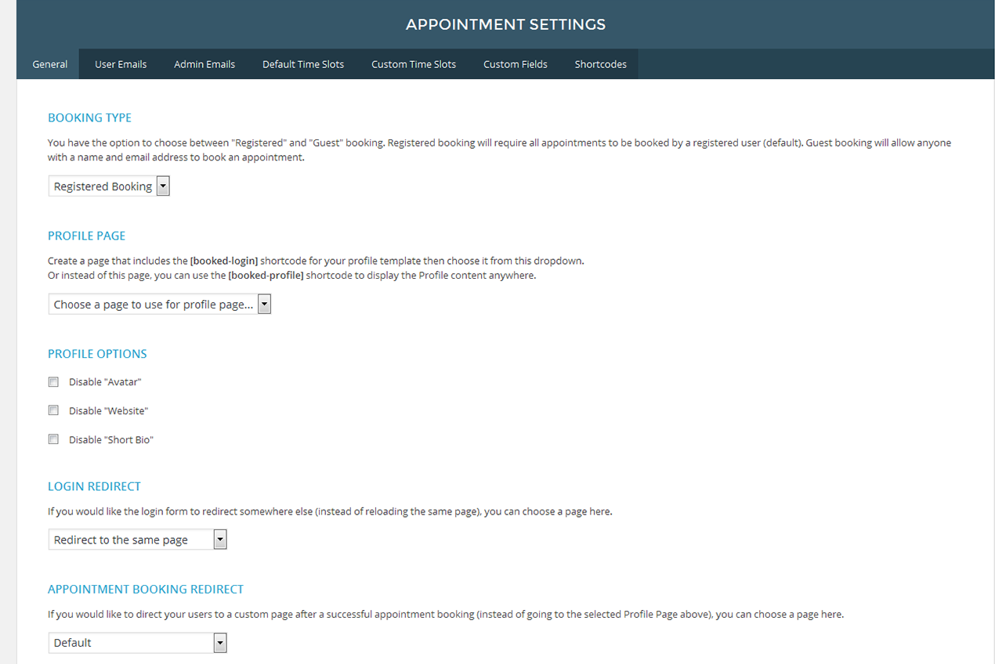This screenshot has height=664, width=995.
Task: Open the Registered Booking dropdown
Action: pyautogui.click(x=109, y=186)
